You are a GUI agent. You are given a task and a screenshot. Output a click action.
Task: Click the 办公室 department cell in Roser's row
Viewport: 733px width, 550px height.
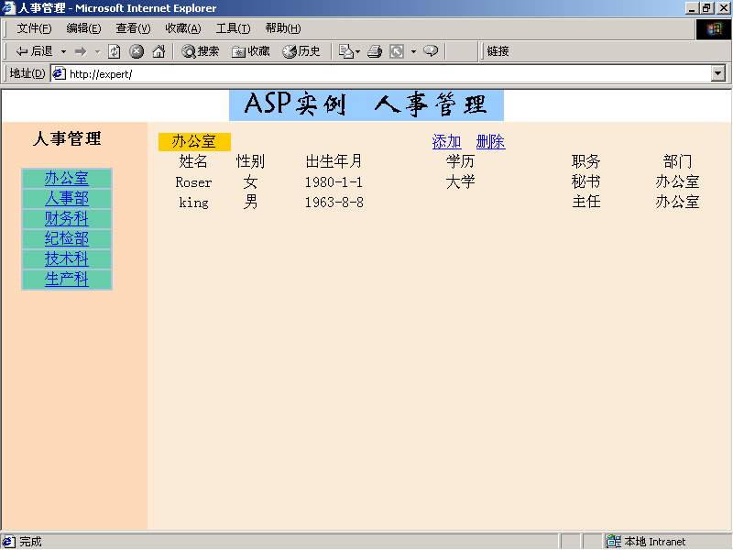[677, 181]
